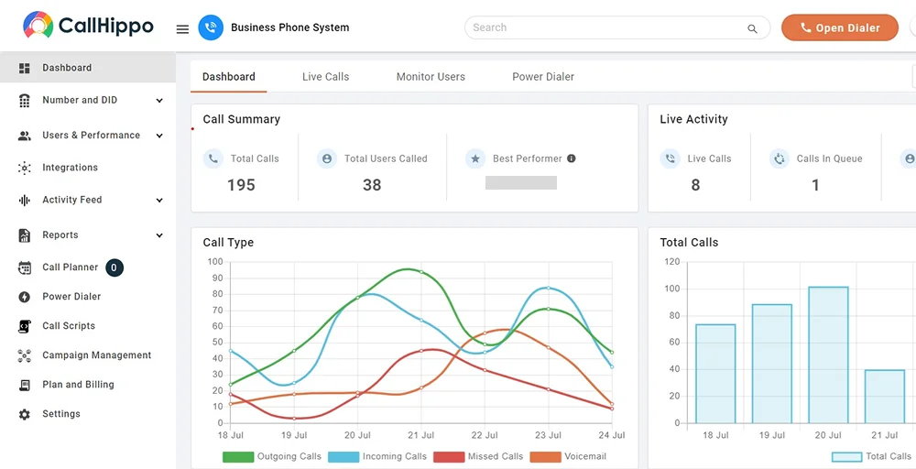
Task: Open Integrations from the sidebar icon
Action: tap(25, 169)
